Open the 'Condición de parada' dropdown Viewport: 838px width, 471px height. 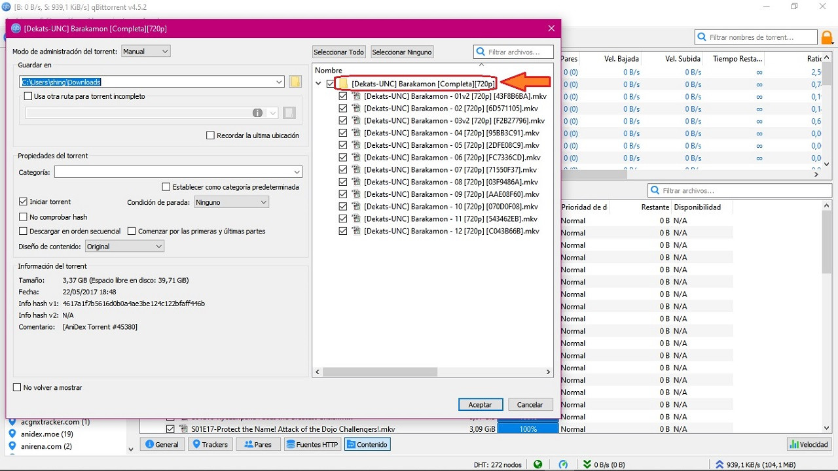(231, 202)
